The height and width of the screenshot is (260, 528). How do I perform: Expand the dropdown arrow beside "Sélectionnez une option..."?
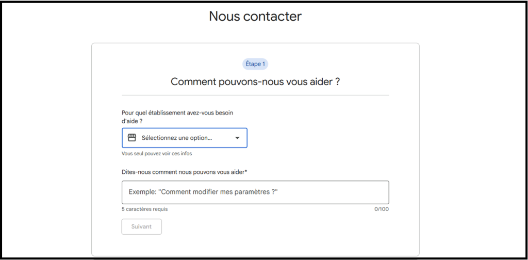click(x=237, y=138)
